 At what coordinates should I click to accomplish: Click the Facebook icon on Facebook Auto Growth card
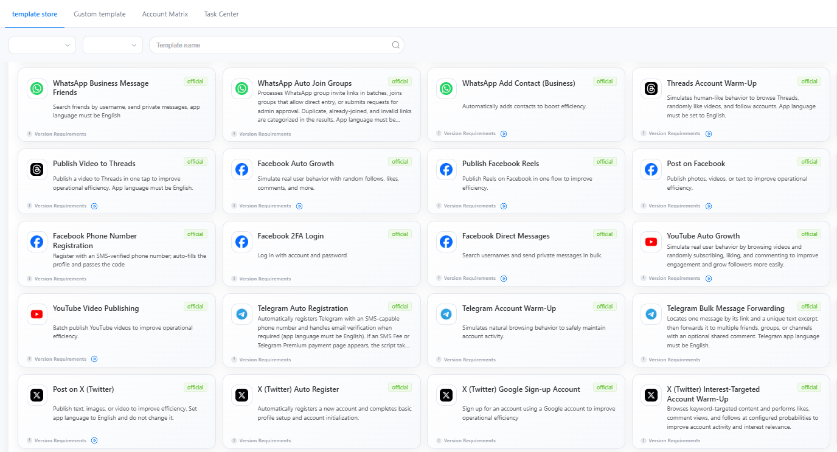[x=242, y=169]
